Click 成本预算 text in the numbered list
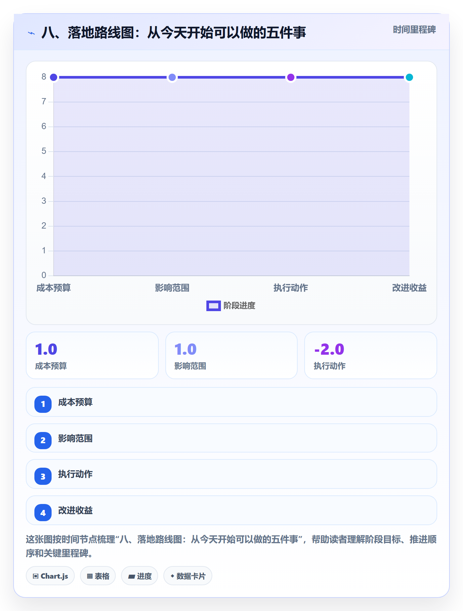 point(75,402)
